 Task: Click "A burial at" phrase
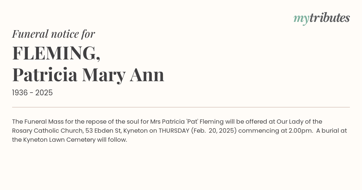pos(332,131)
